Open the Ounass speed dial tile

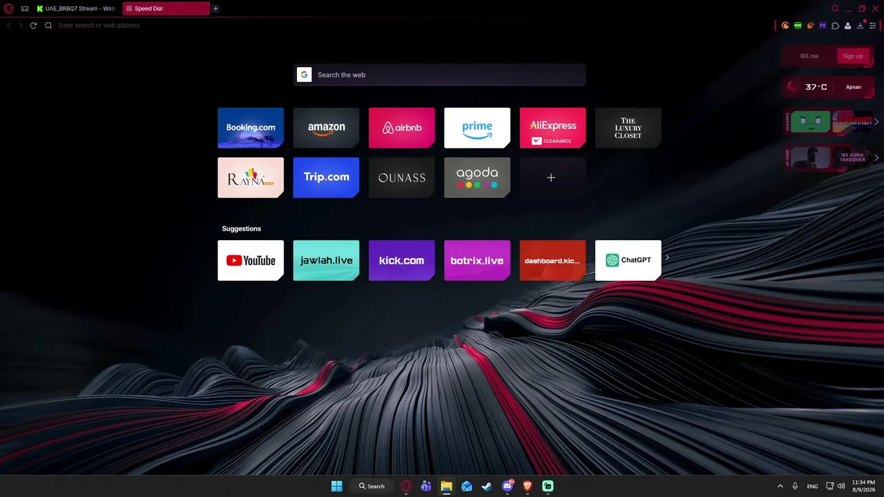[402, 177]
